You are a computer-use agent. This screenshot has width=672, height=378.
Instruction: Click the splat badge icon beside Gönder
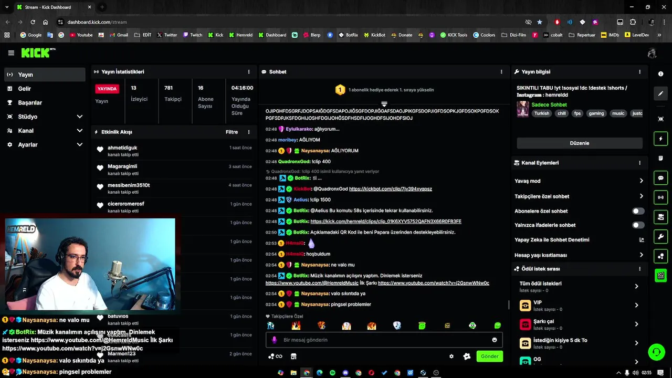click(467, 356)
